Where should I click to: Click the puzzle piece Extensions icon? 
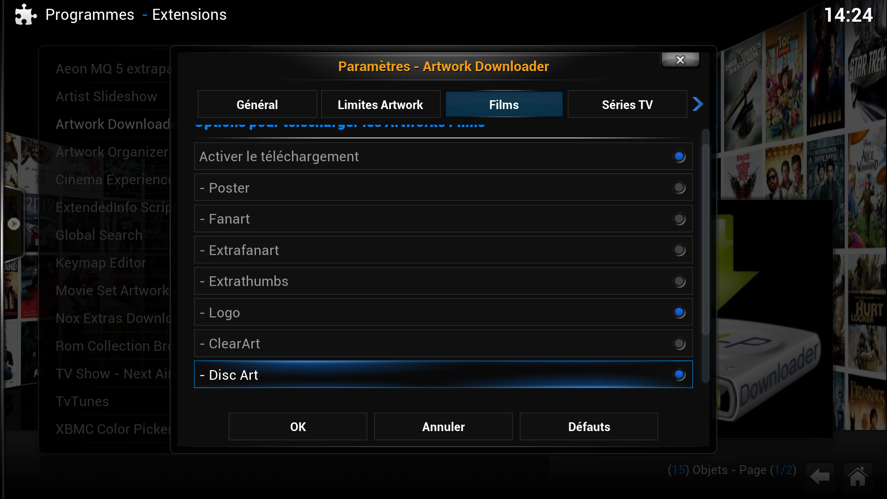25,15
